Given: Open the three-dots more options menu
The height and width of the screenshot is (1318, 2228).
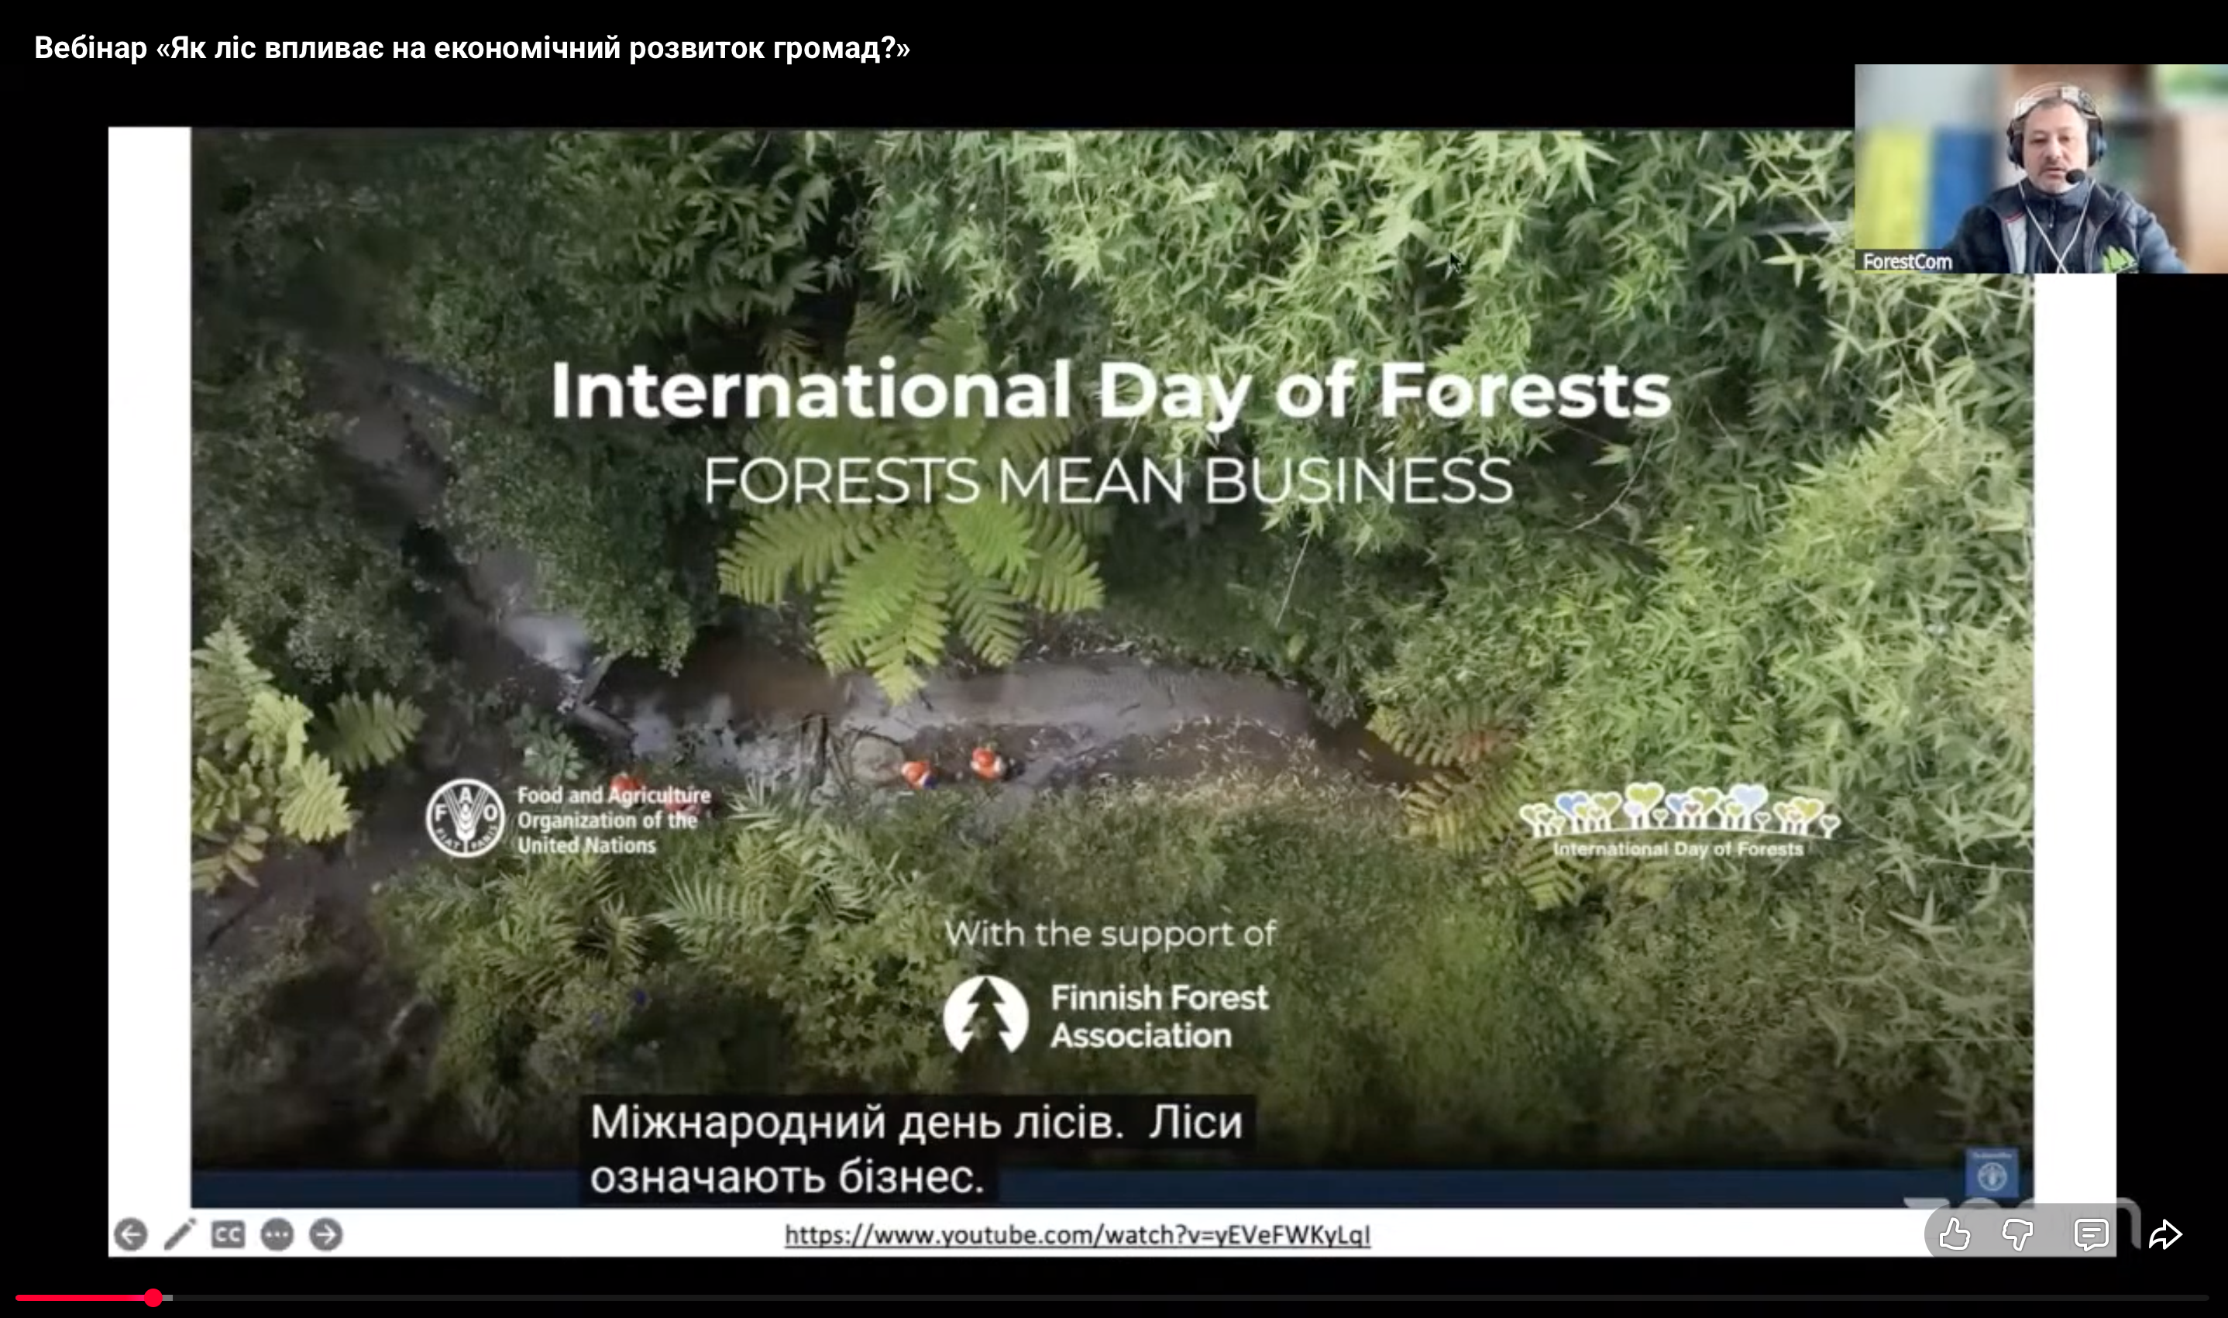Looking at the screenshot, I should (277, 1234).
